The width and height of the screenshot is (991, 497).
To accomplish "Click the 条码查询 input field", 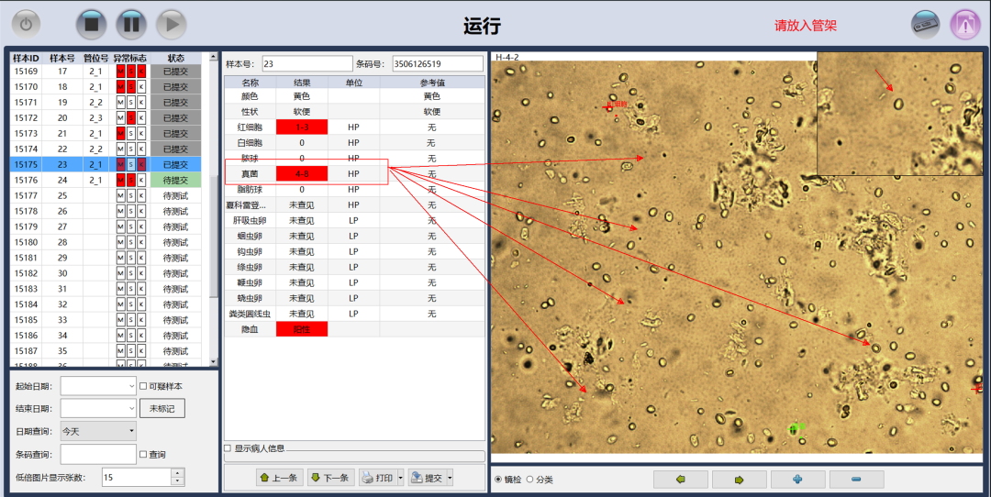I will click(98, 454).
